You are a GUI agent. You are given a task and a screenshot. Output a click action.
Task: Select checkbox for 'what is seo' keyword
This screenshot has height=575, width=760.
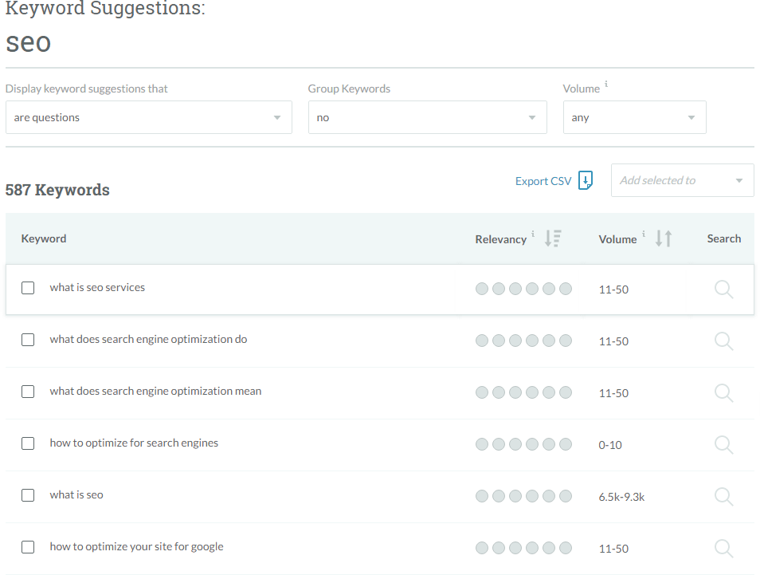tap(28, 495)
